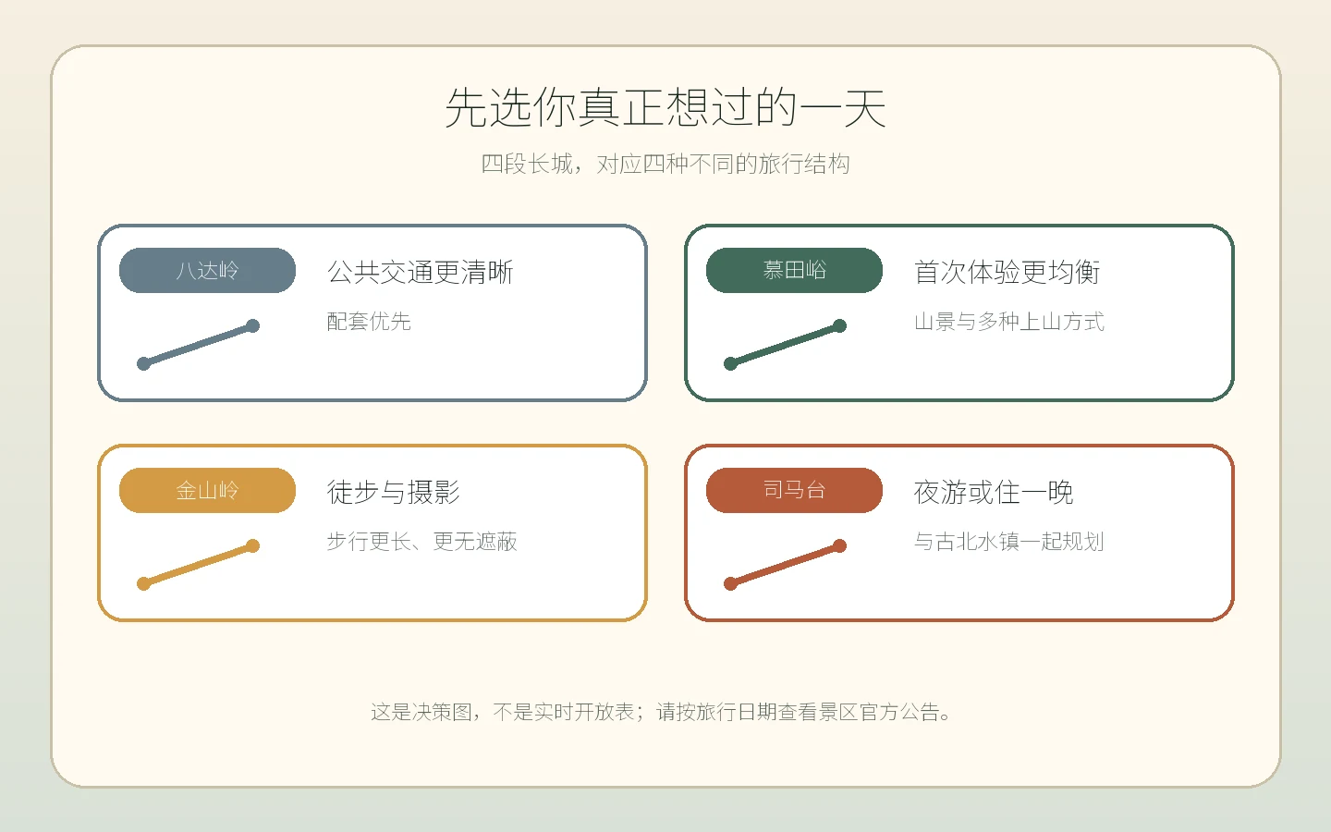1331x832 pixels.
Task: Click the slope line icon under 八达岭
Action: tap(198, 345)
